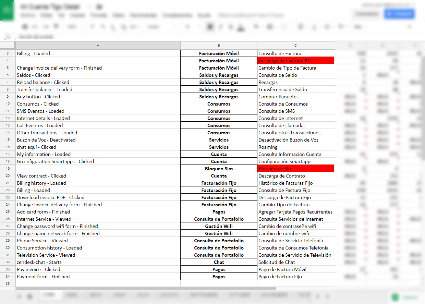Click cell 'Change name network form - Finished'
This screenshot has width=425, height=304.
click(98, 233)
